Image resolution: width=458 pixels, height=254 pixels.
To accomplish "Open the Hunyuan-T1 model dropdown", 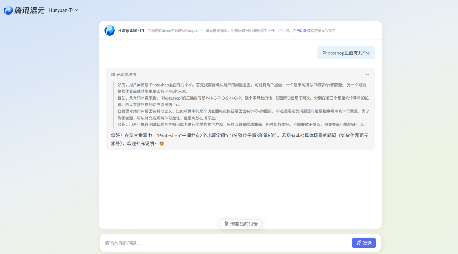I will pos(64,10).
